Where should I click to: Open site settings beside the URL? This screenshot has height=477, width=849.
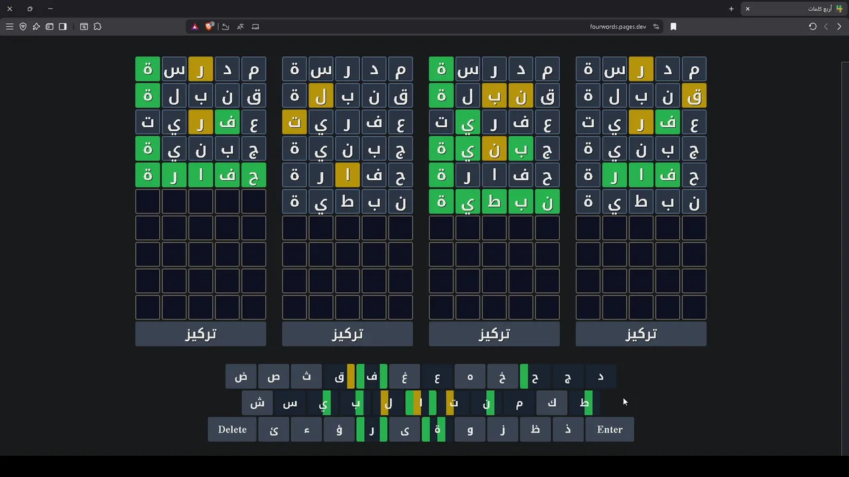(656, 26)
